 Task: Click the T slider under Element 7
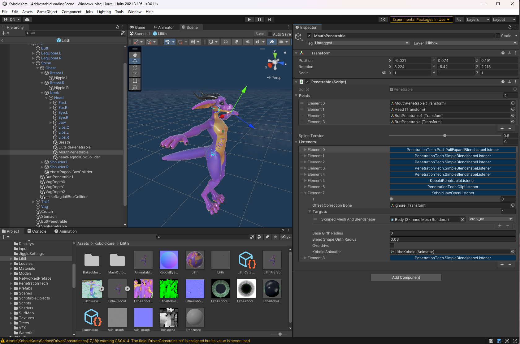tap(445, 199)
